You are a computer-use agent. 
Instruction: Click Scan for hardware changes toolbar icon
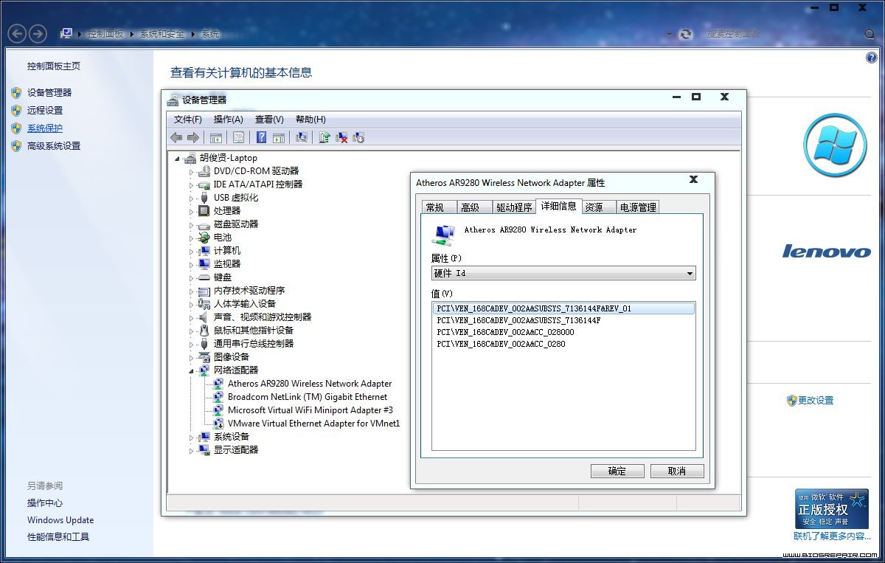tap(301, 137)
